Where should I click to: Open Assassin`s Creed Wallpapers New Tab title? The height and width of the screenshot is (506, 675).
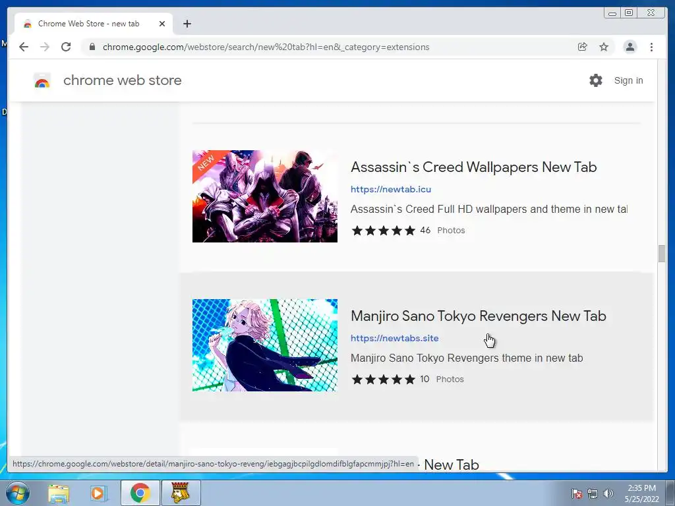pos(473,167)
